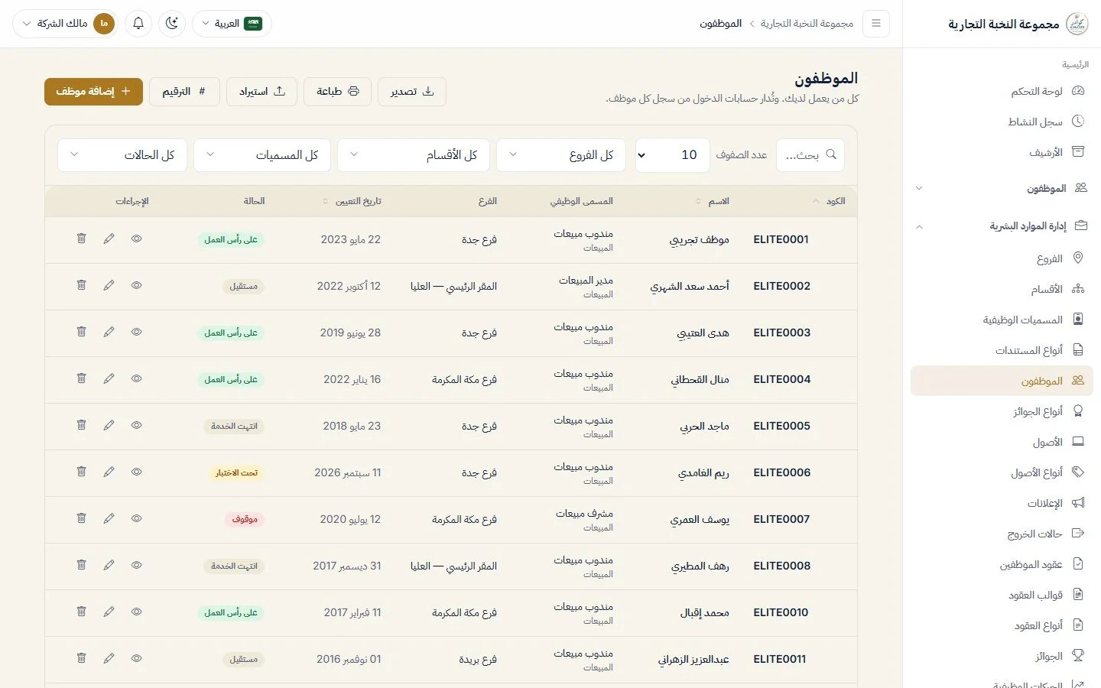View employee ELITE0001 via eye icon
Image resolution: width=1101 pixels, height=688 pixels.
click(137, 239)
